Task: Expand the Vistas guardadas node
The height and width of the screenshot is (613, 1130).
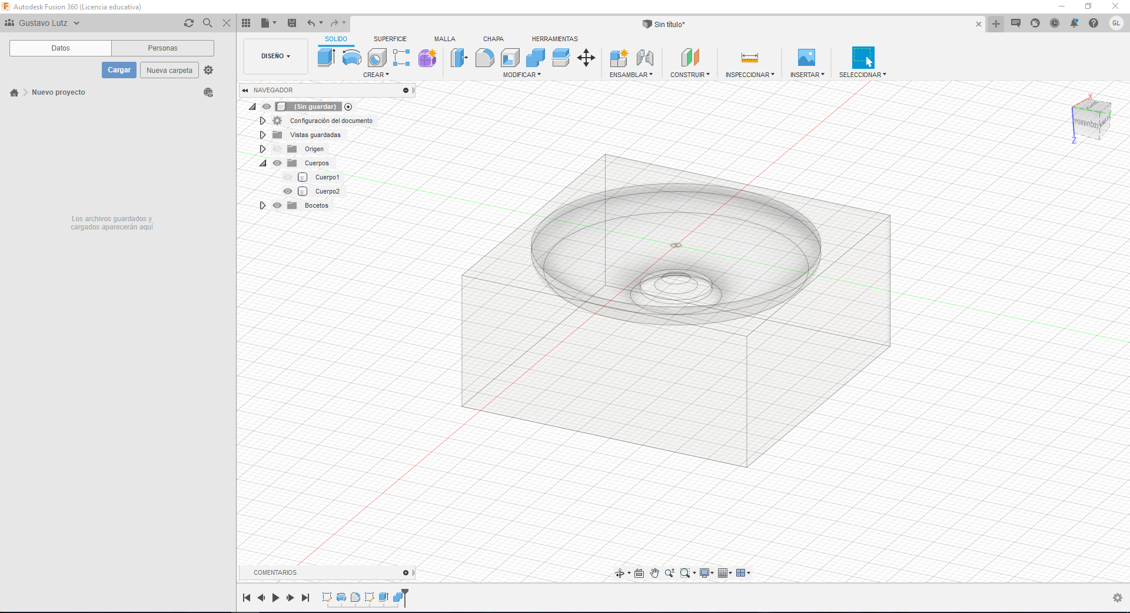Action: (x=262, y=135)
